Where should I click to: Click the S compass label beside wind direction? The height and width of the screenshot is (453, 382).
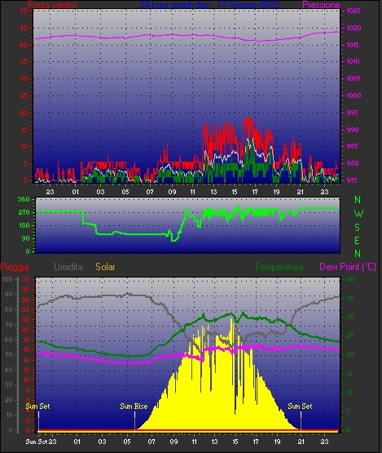[x=358, y=228]
